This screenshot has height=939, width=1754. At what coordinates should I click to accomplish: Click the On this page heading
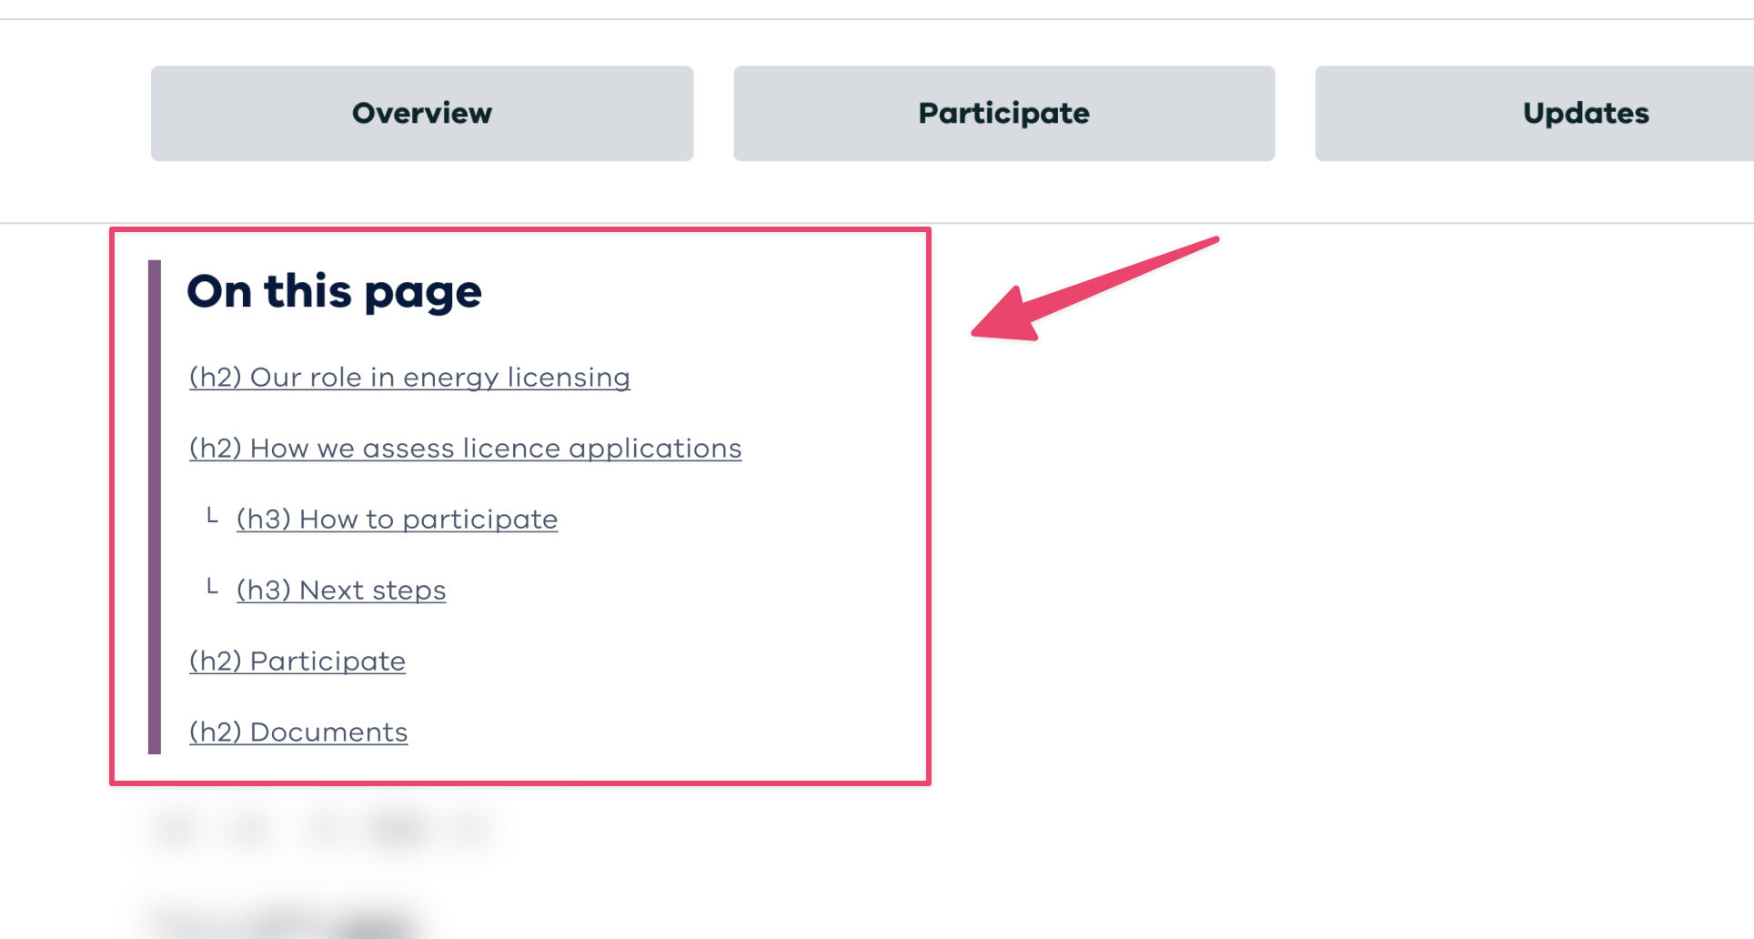pyautogui.click(x=334, y=292)
